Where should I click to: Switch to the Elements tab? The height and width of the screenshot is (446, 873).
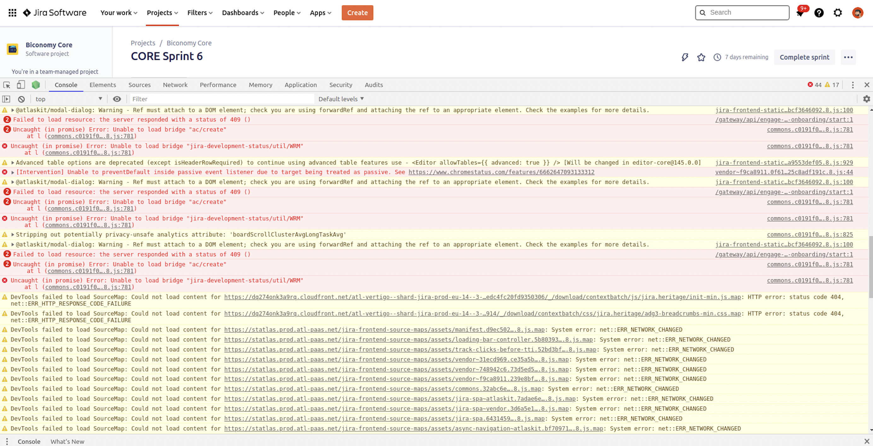103,85
